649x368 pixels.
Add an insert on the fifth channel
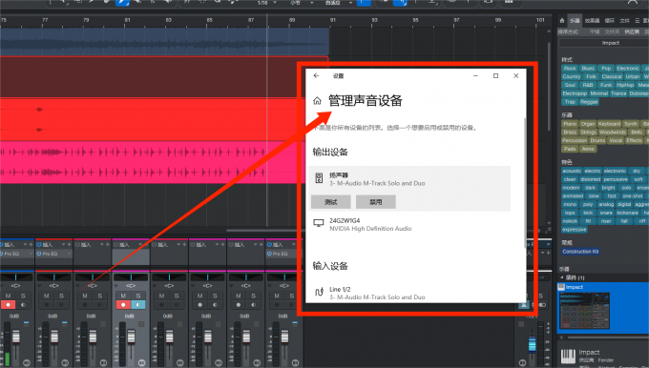click(x=184, y=245)
